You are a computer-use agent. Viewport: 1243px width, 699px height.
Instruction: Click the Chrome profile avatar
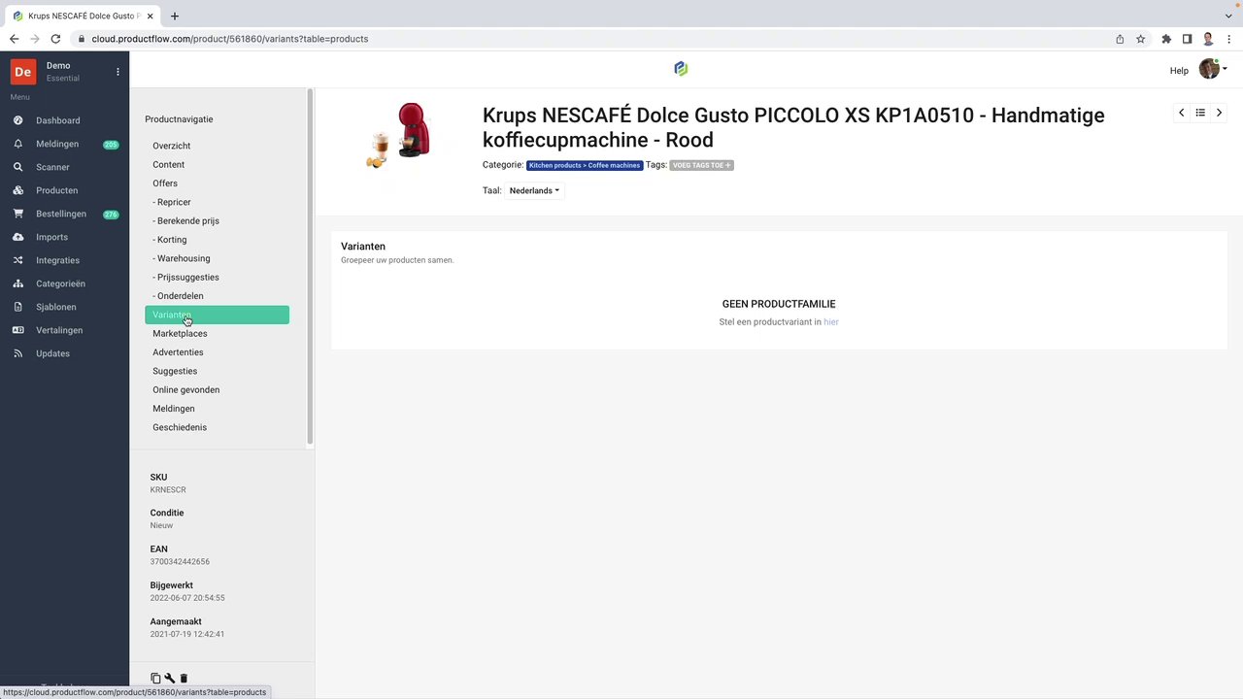[x=1208, y=39]
